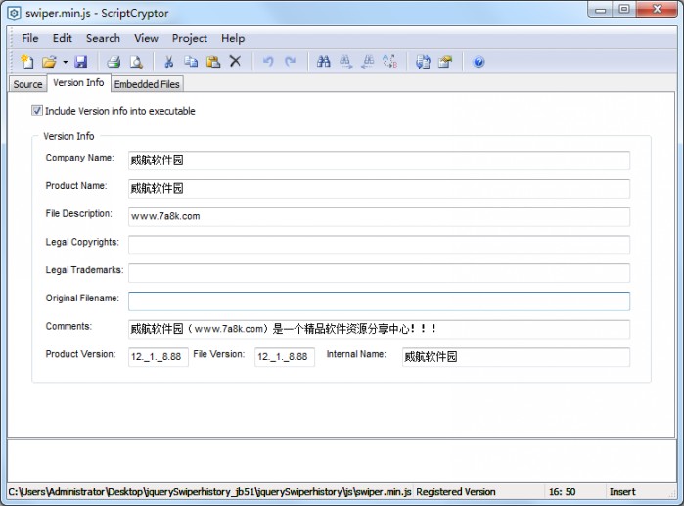
Task: Click the New file toolbar icon
Action: click(27, 62)
